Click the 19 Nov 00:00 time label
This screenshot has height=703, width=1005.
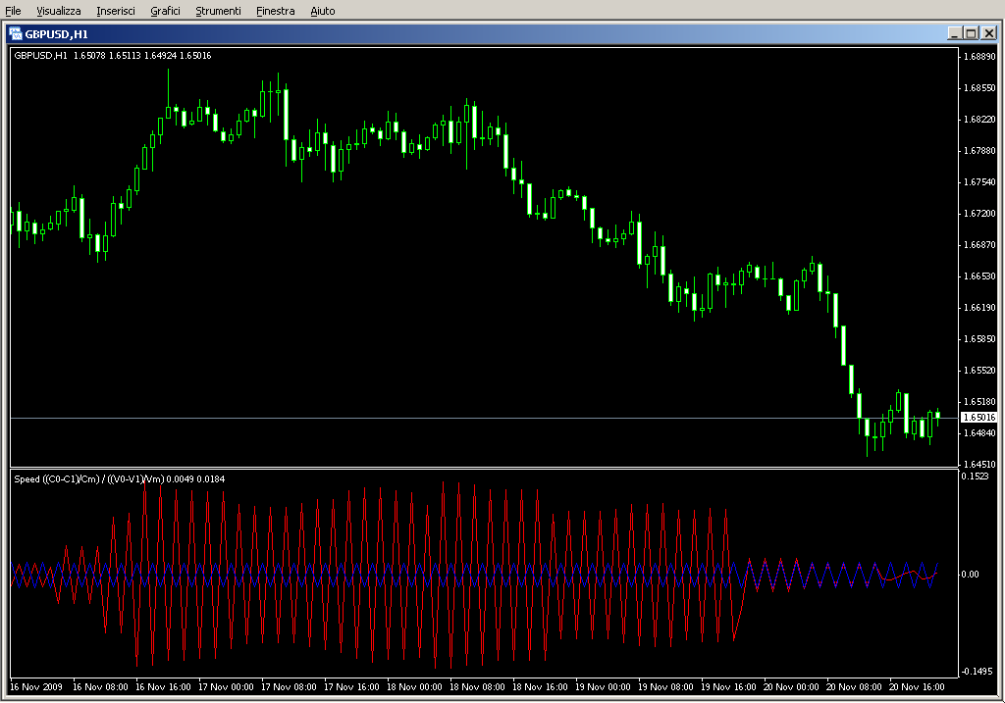(603, 687)
